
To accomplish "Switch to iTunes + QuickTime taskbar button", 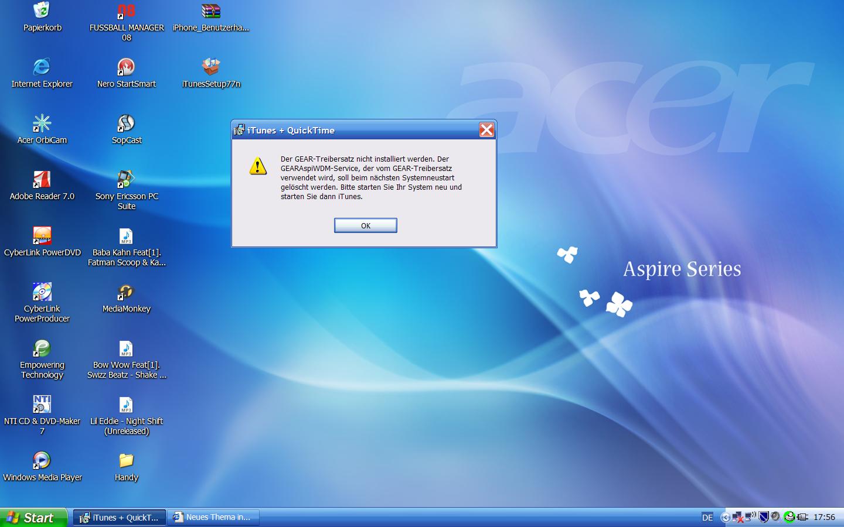I will (120, 518).
